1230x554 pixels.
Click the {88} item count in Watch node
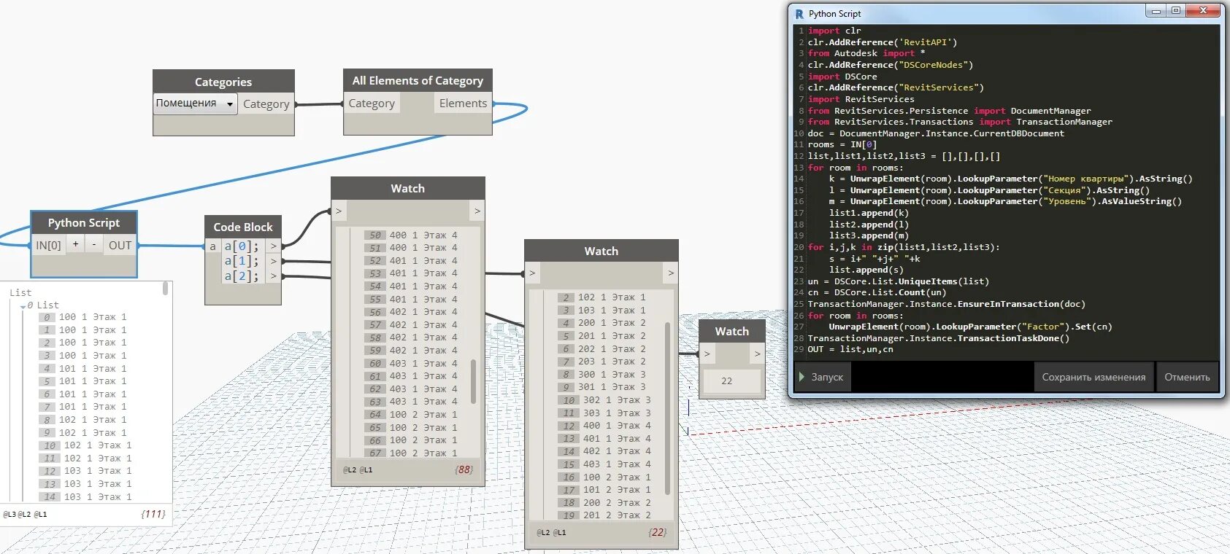[464, 469]
